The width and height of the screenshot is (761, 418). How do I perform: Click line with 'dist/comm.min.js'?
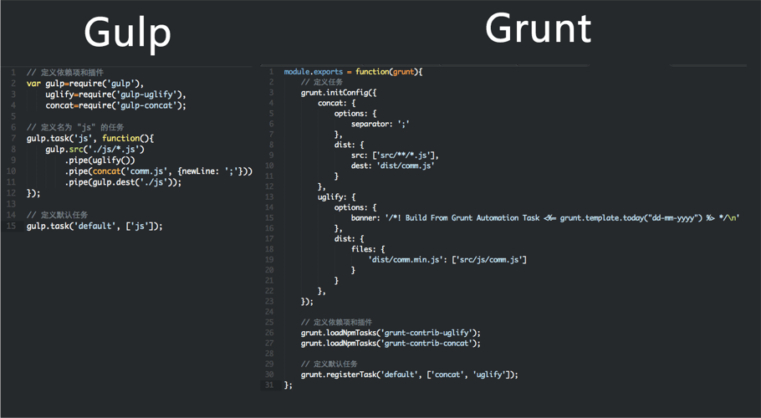[x=447, y=259]
